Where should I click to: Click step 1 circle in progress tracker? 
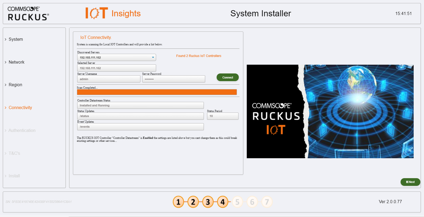[x=178, y=202]
